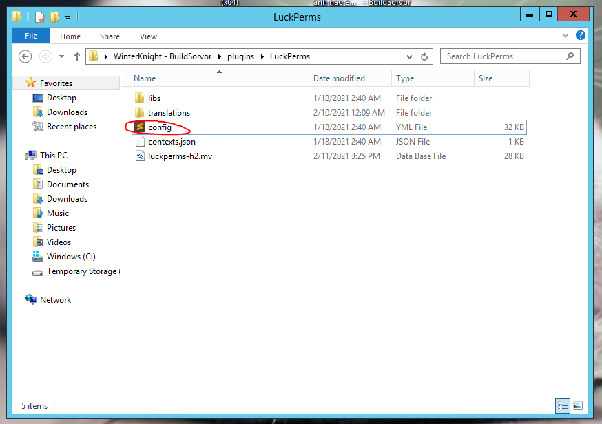Open Customize Quick Access Toolbar dropdown
This screenshot has width=602, height=424.
pyautogui.click(x=68, y=18)
